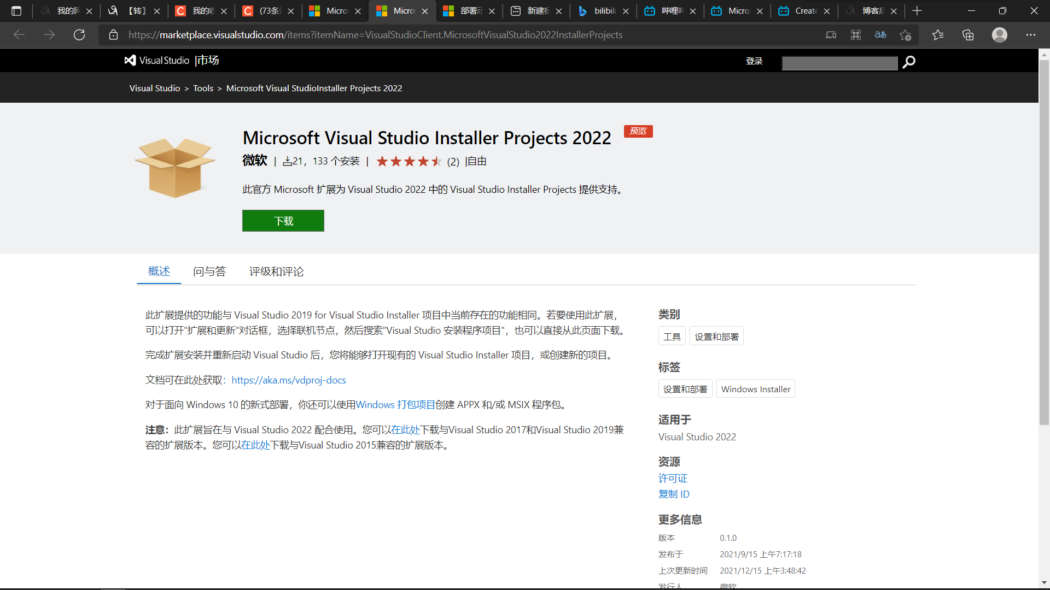Click the star rating next to (2)

point(409,161)
